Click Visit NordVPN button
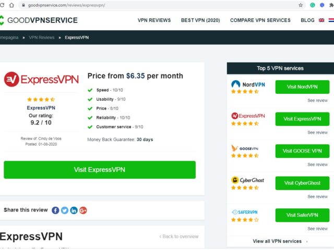Viewport: 334px width, 250px height. tap(302, 87)
